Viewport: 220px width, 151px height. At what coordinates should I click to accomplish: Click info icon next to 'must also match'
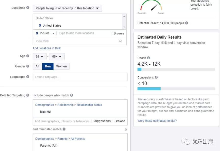[x=64, y=129]
